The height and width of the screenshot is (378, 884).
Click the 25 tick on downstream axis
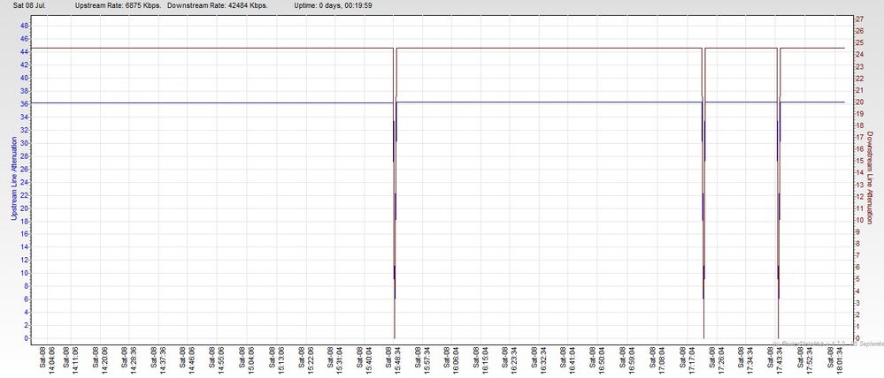[x=860, y=42]
